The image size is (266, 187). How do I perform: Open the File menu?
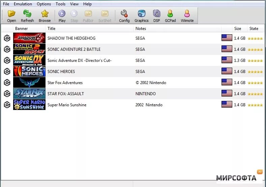pos(6,4)
